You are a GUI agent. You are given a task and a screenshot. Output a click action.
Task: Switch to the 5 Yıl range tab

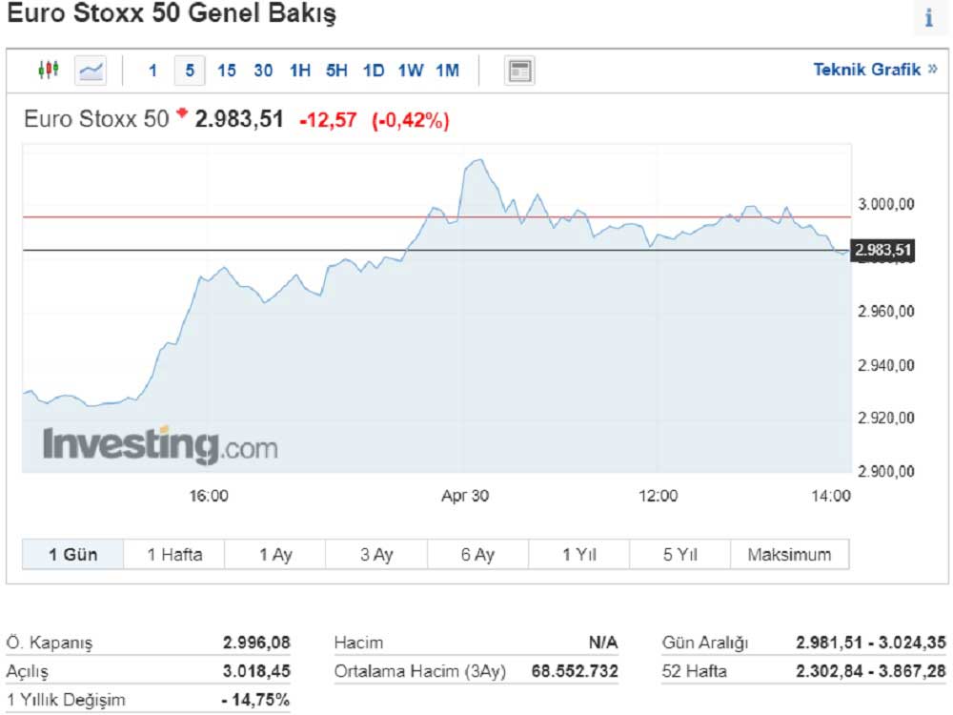click(680, 555)
